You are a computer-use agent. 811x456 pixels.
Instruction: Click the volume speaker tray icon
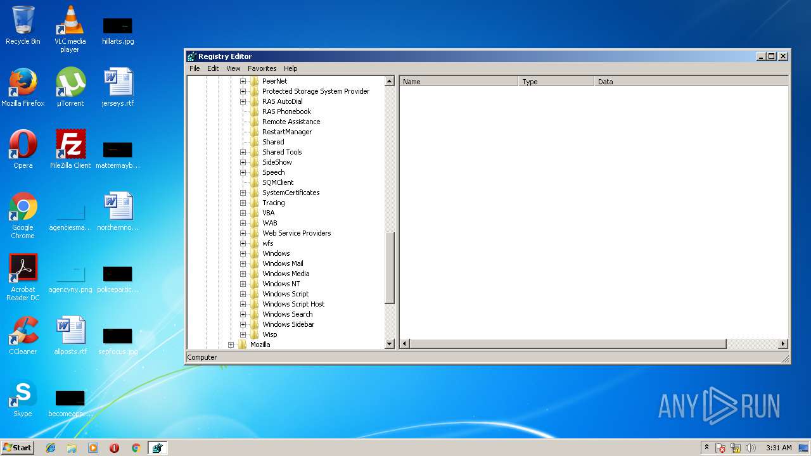point(751,448)
